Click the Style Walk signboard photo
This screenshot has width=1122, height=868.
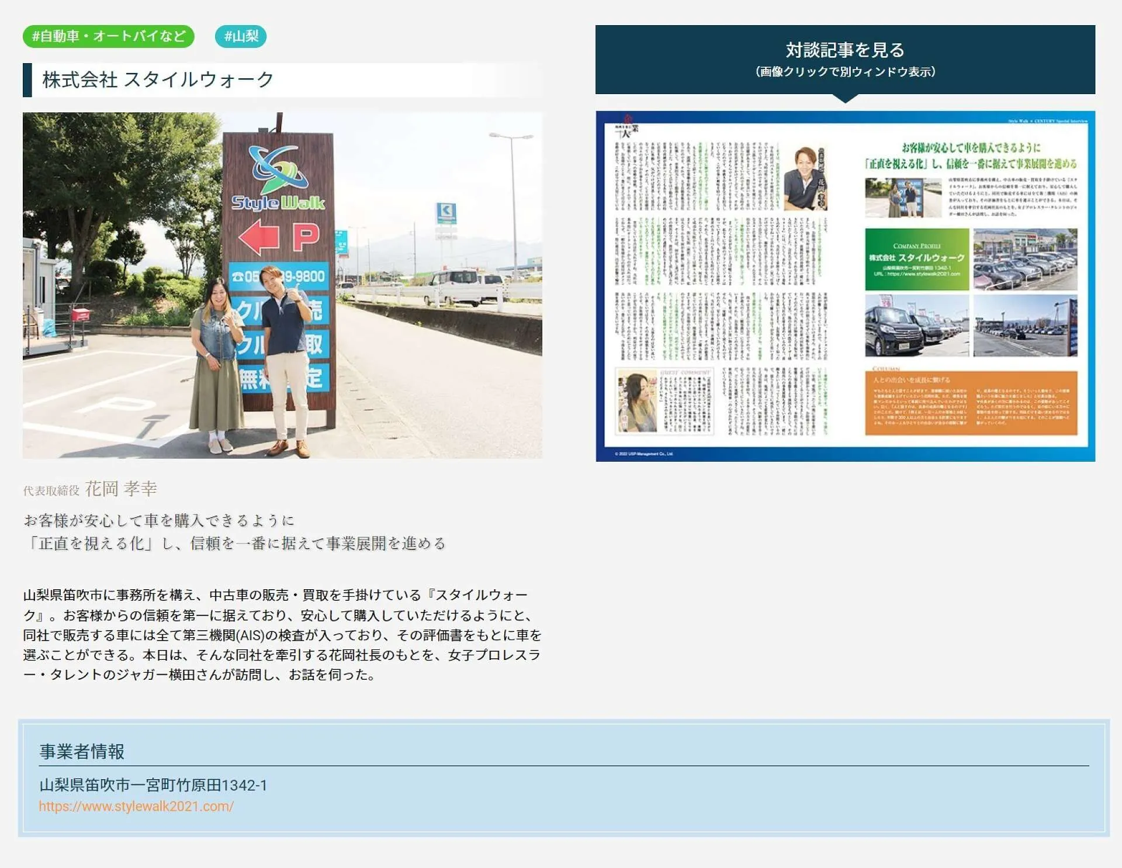coord(282,285)
